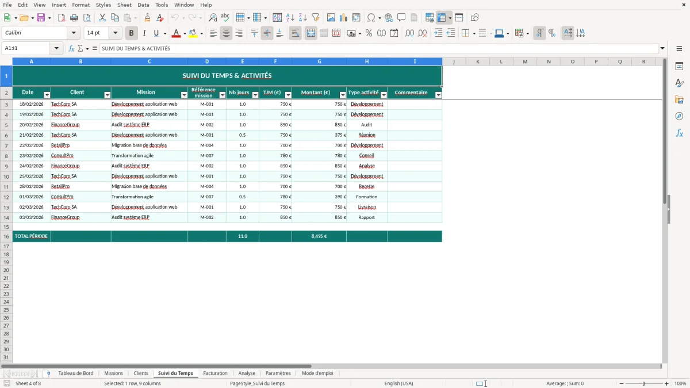Run the spelling check
The width and height of the screenshot is (690, 388).
tap(225, 18)
